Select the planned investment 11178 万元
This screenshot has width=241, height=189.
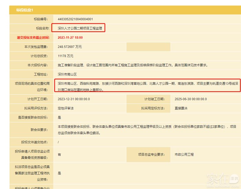65,56
